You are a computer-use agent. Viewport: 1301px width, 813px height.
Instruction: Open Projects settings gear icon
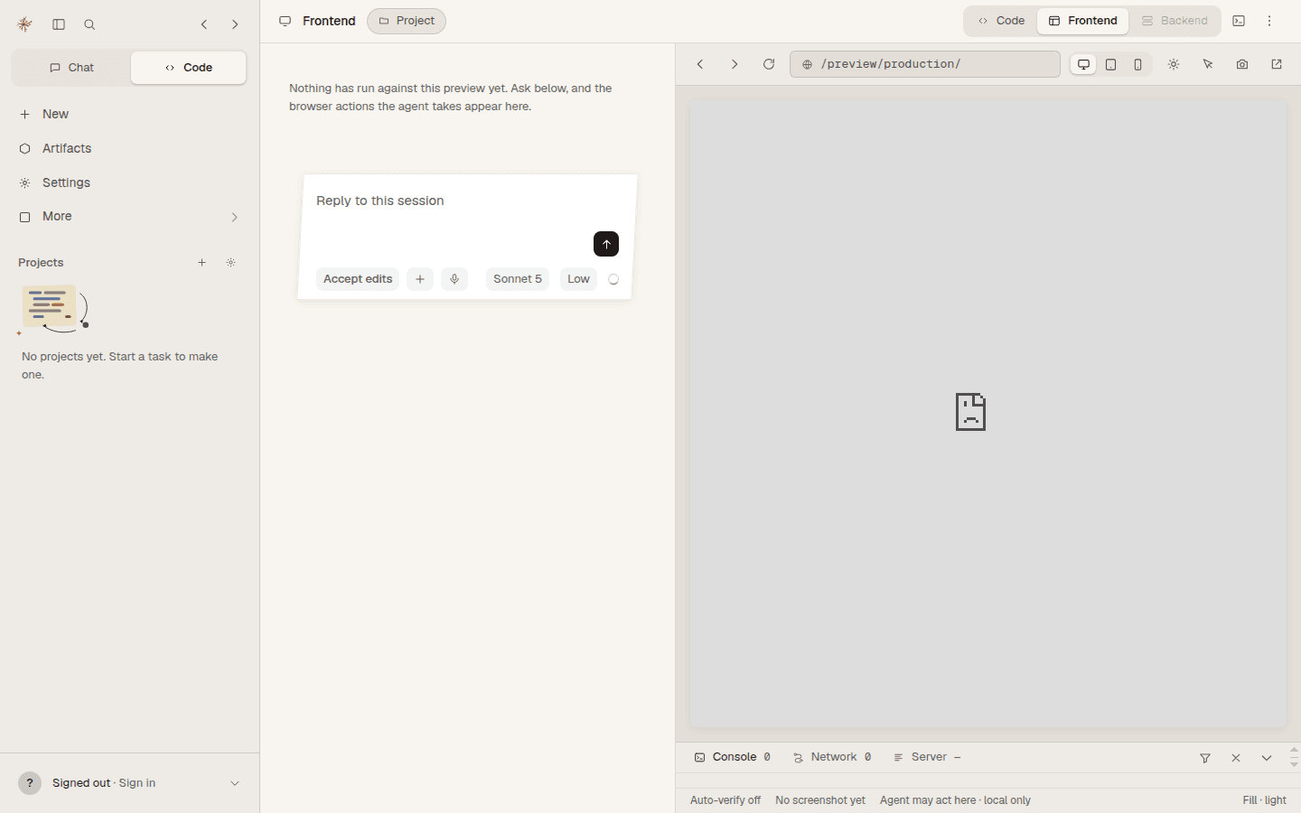click(x=231, y=263)
